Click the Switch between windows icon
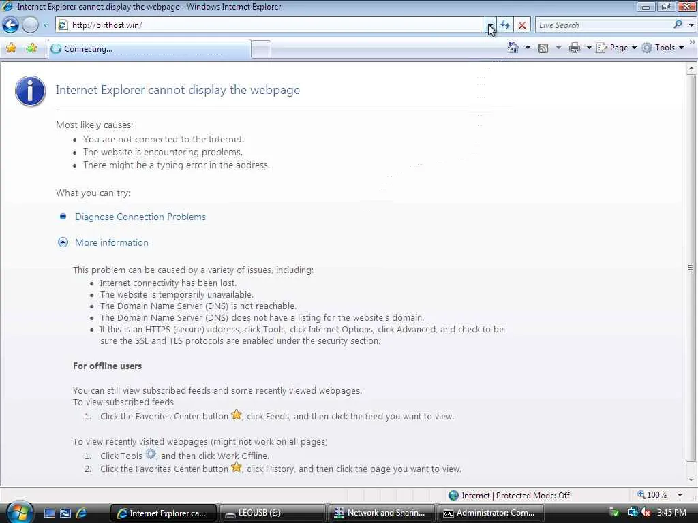The height and width of the screenshot is (523, 698). 65,513
